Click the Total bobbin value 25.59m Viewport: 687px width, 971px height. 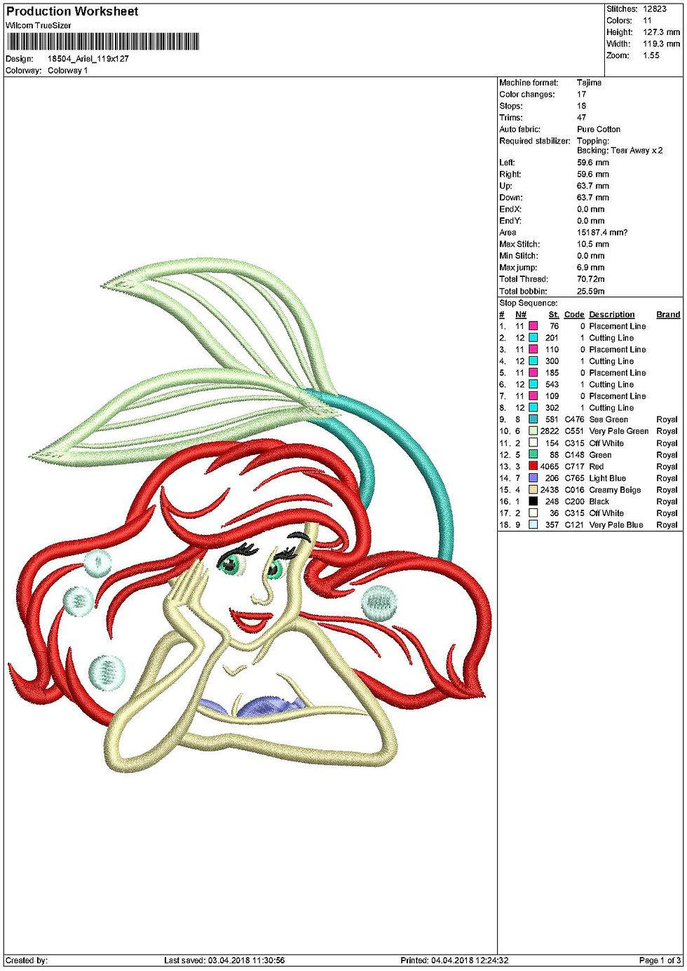(591, 291)
